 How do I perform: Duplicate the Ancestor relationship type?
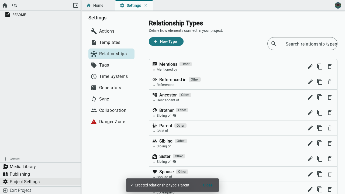[320, 97]
